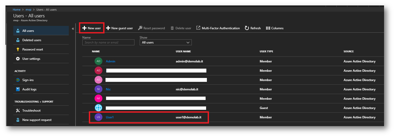395x137 pixels.
Task: Click the New guest user button label
Action: point(122,28)
